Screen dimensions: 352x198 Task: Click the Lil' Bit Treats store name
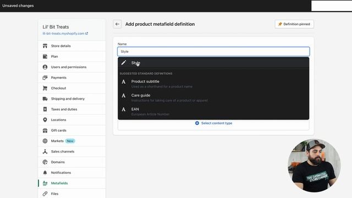click(56, 27)
